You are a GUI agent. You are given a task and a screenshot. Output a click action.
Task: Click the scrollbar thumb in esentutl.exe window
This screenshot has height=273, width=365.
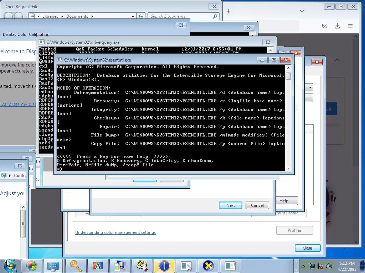(x=288, y=76)
